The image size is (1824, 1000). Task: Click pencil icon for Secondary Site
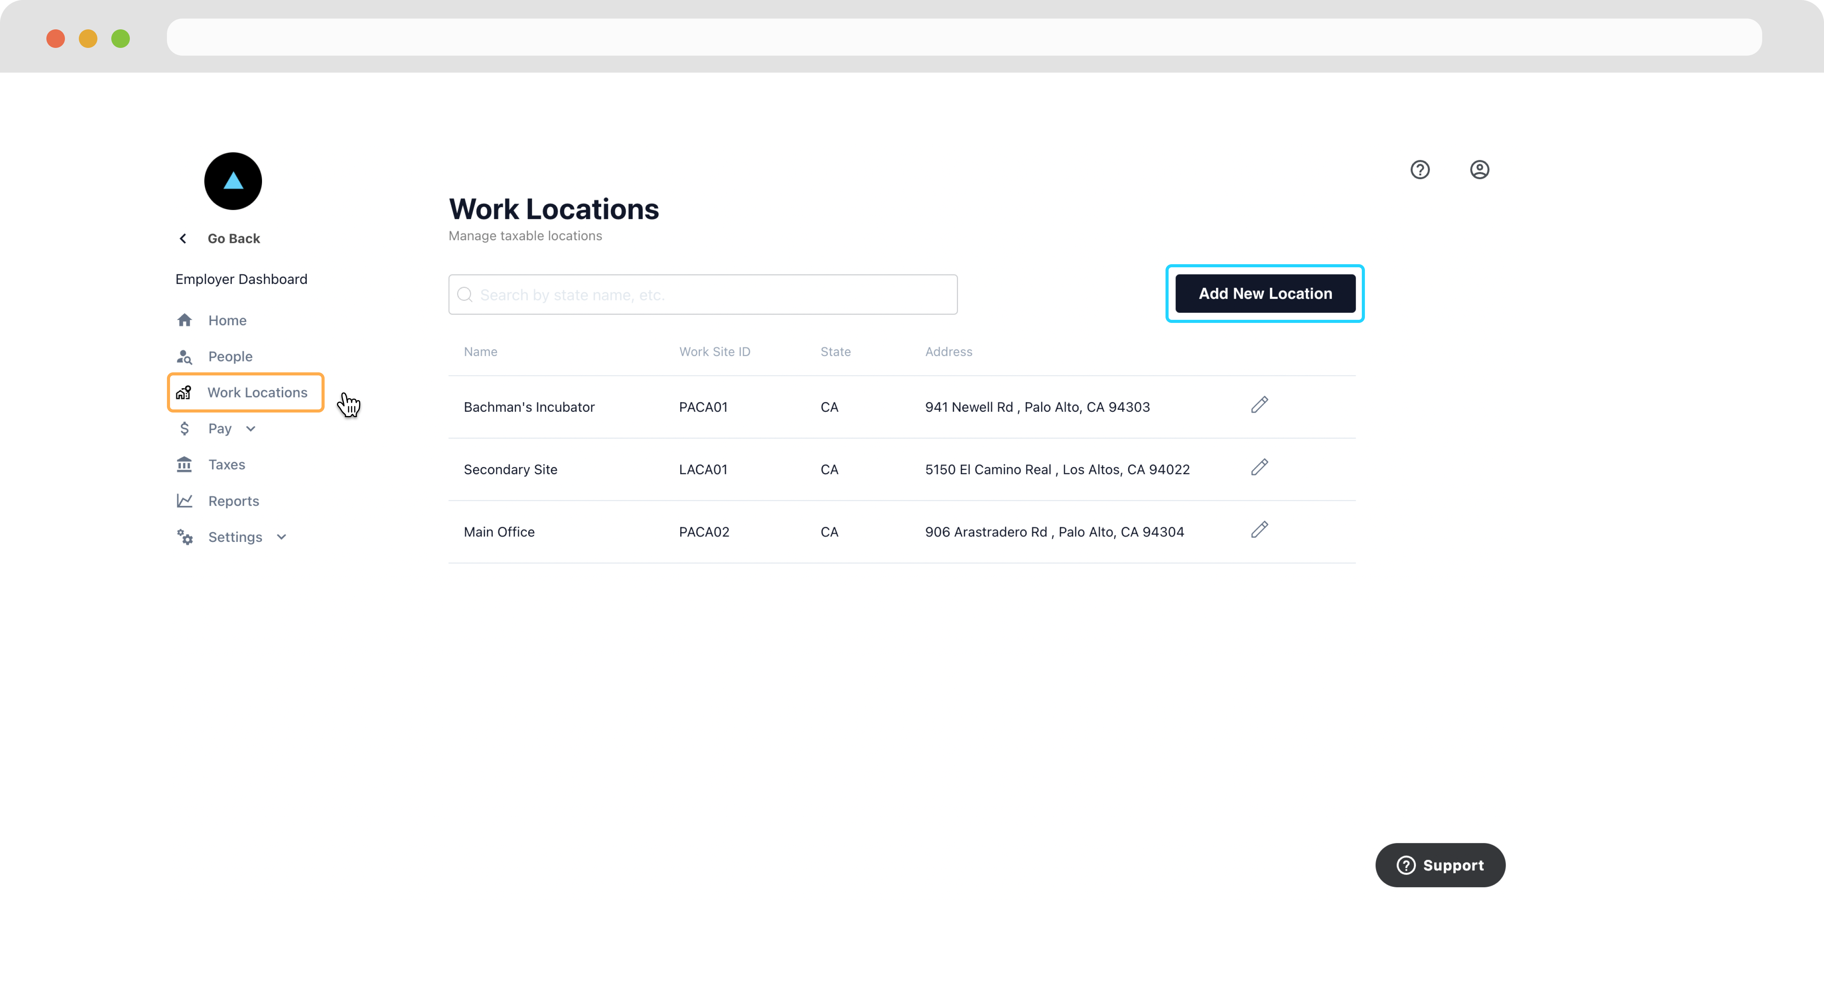1259,467
